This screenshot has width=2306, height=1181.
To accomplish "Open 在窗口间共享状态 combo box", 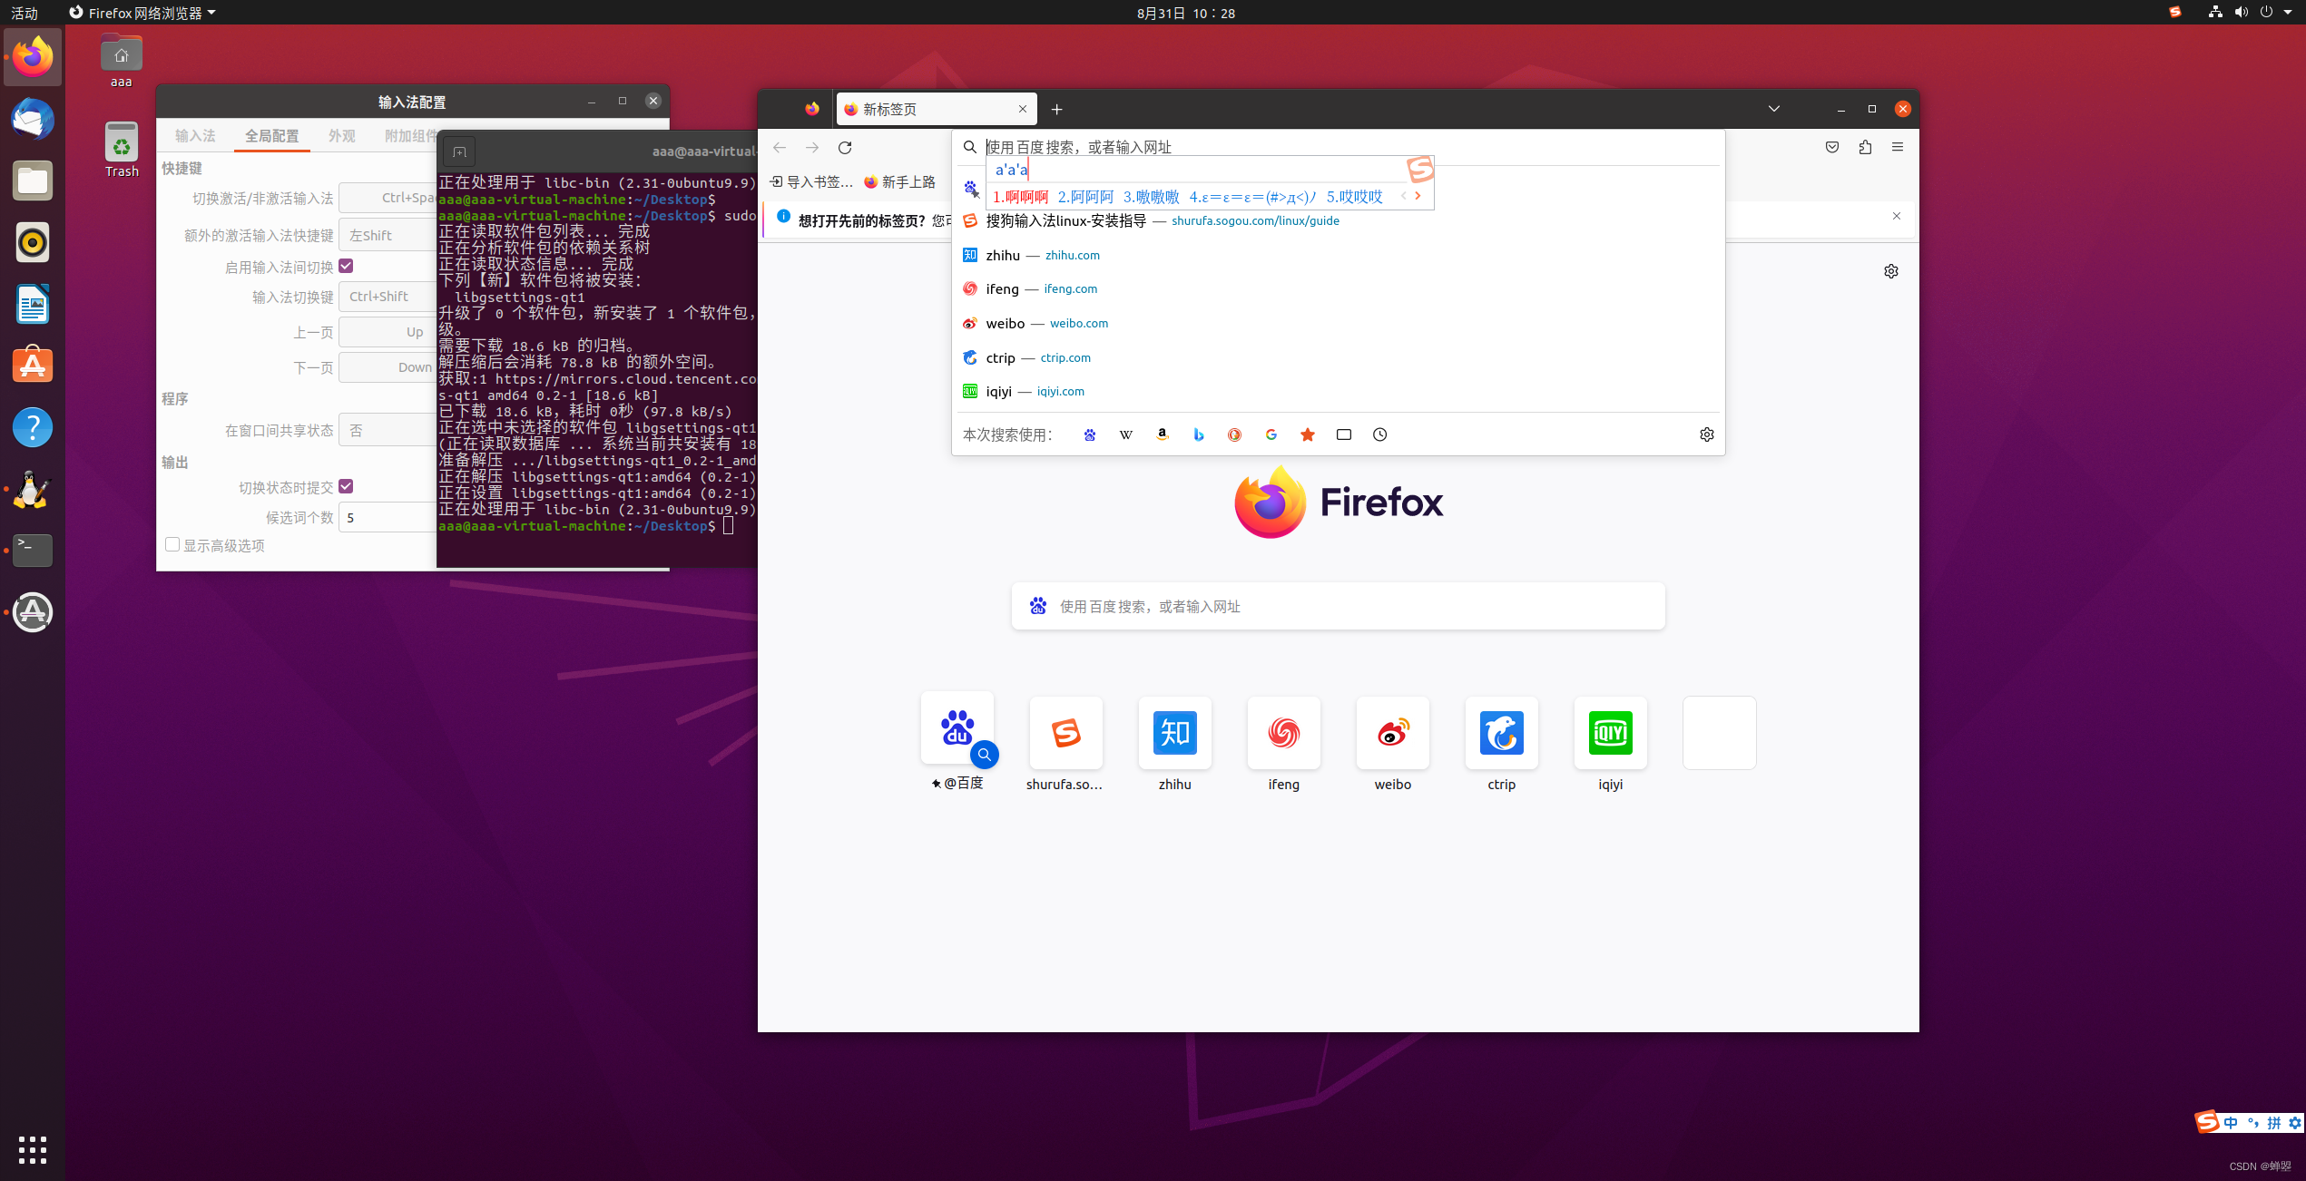I will point(387,431).
